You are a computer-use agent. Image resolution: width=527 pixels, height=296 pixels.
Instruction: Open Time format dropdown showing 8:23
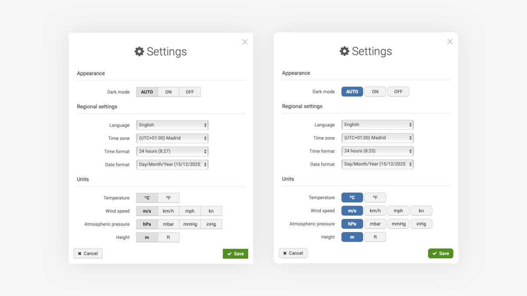pos(378,151)
